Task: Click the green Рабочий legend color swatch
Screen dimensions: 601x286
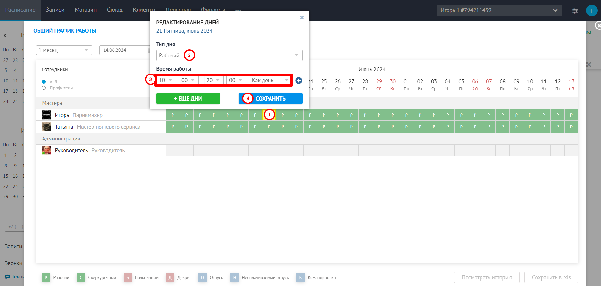Action: pyautogui.click(x=46, y=277)
